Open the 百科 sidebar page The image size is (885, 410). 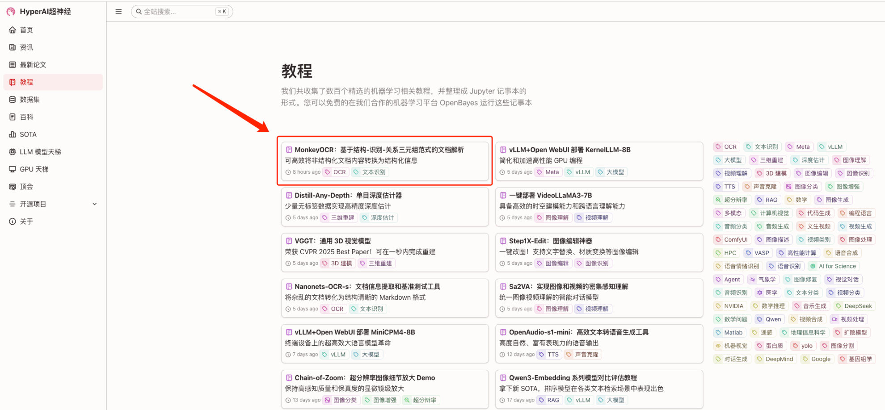26,117
